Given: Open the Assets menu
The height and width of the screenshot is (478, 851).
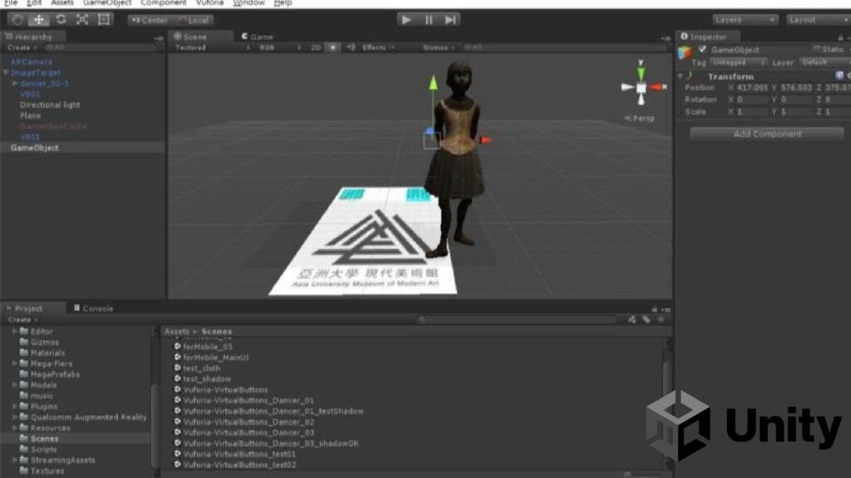Looking at the screenshot, I should [62, 3].
